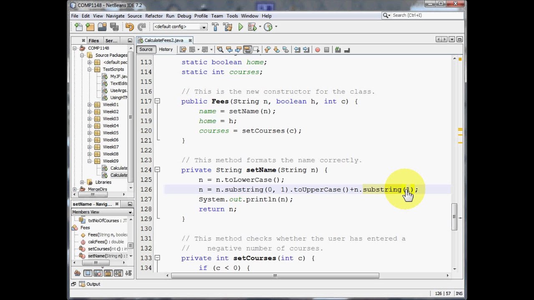Switch to History view
534x300 pixels.
(x=166, y=50)
